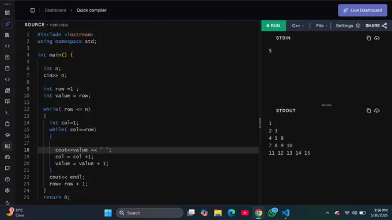Viewport: 392px width, 220px height.
Task: Open Task View from the taskbar
Action: pyautogui.click(x=191, y=213)
